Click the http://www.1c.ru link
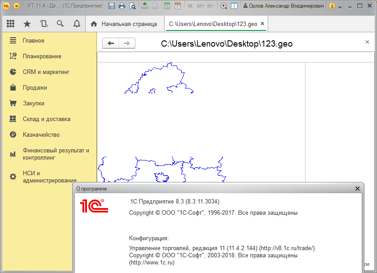This screenshot has width=377, height=273. [x=152, y=262]
